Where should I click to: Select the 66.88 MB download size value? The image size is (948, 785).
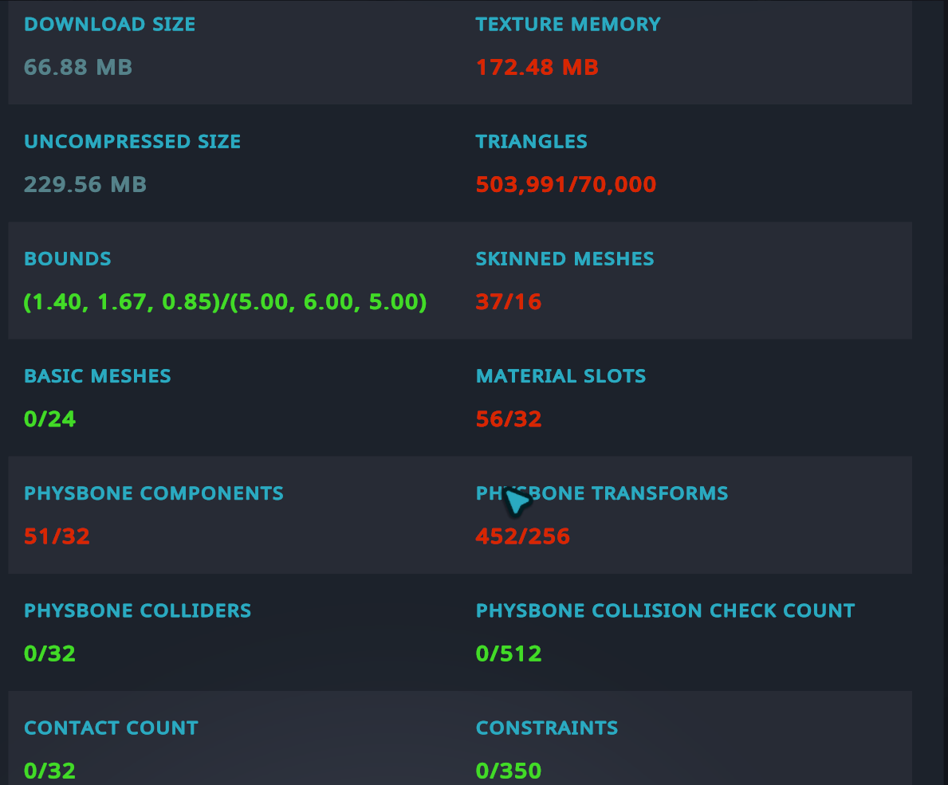78,67
